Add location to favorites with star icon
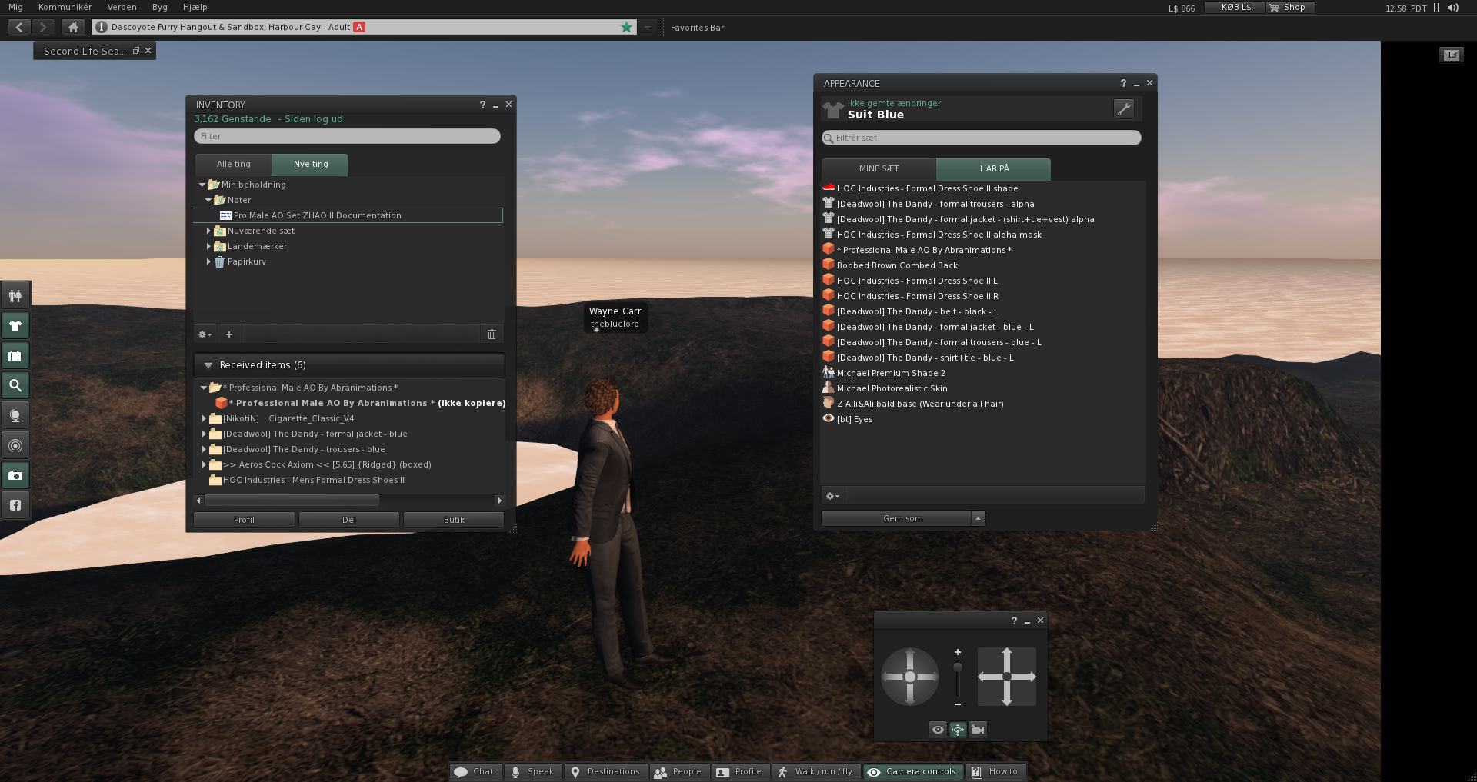 [626, 27]
